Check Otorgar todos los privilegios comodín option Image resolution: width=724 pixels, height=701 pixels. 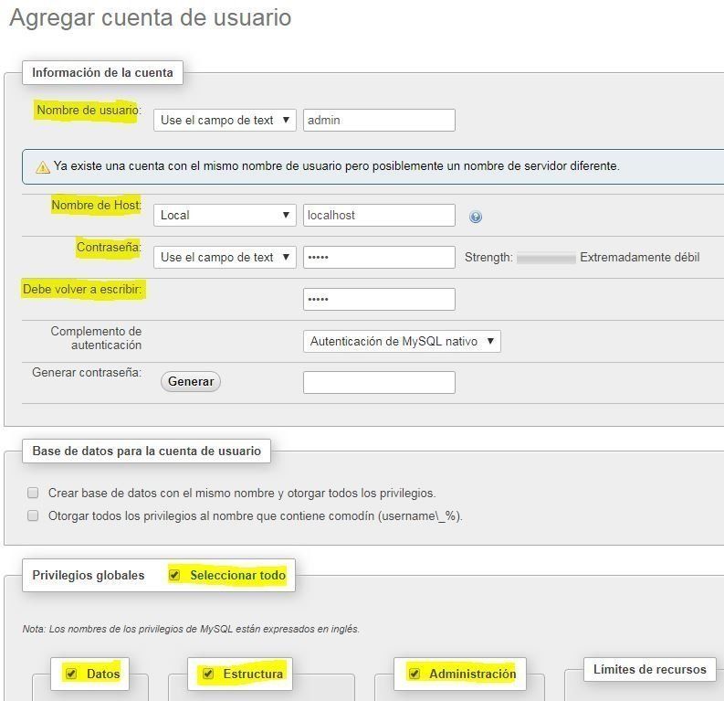click(33, 515)
